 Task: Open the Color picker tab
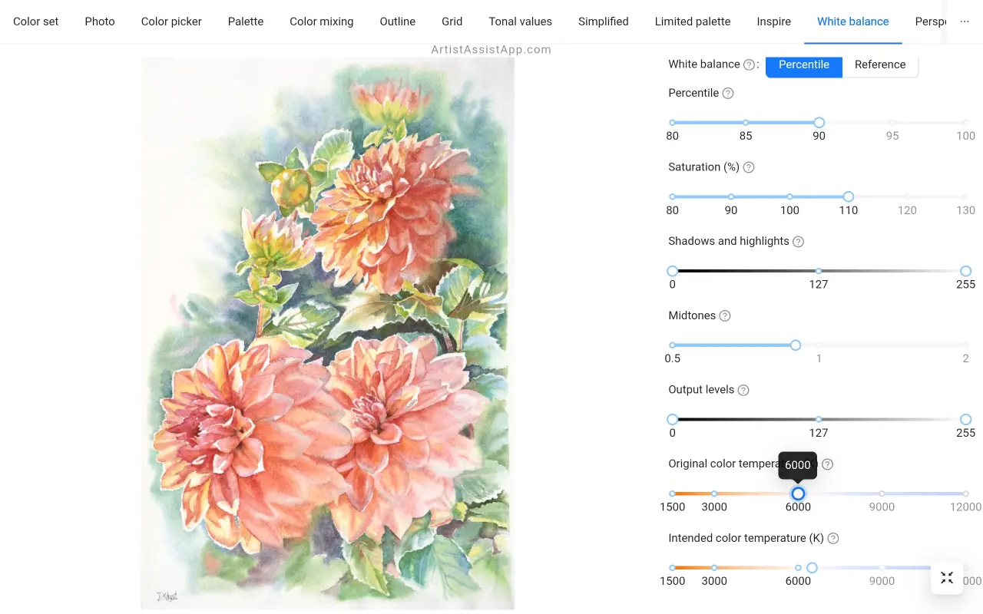tap(171, 21)
